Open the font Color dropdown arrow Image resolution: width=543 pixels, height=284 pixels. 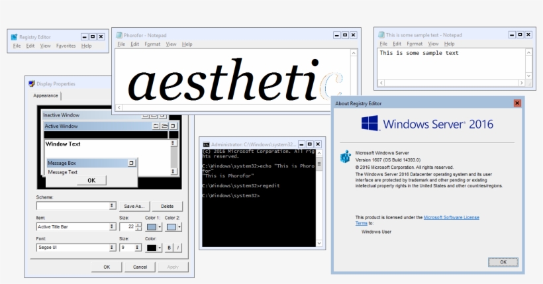click(160, 248)
